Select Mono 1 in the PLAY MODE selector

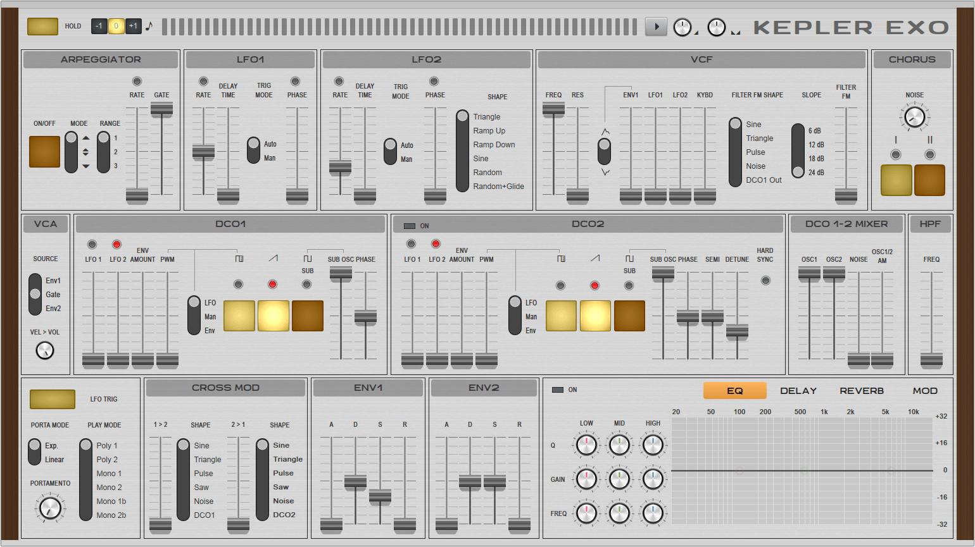(109, 473)
